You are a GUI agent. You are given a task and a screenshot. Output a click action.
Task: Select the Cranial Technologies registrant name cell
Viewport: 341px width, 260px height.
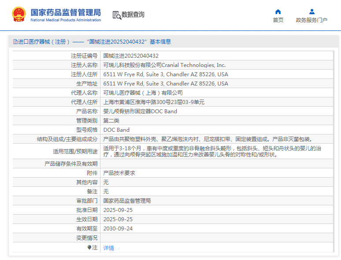pyautogui.click(x=164, y=65)
